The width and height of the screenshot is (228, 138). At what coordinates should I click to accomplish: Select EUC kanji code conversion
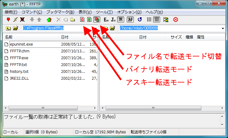(x=106, y=20)
